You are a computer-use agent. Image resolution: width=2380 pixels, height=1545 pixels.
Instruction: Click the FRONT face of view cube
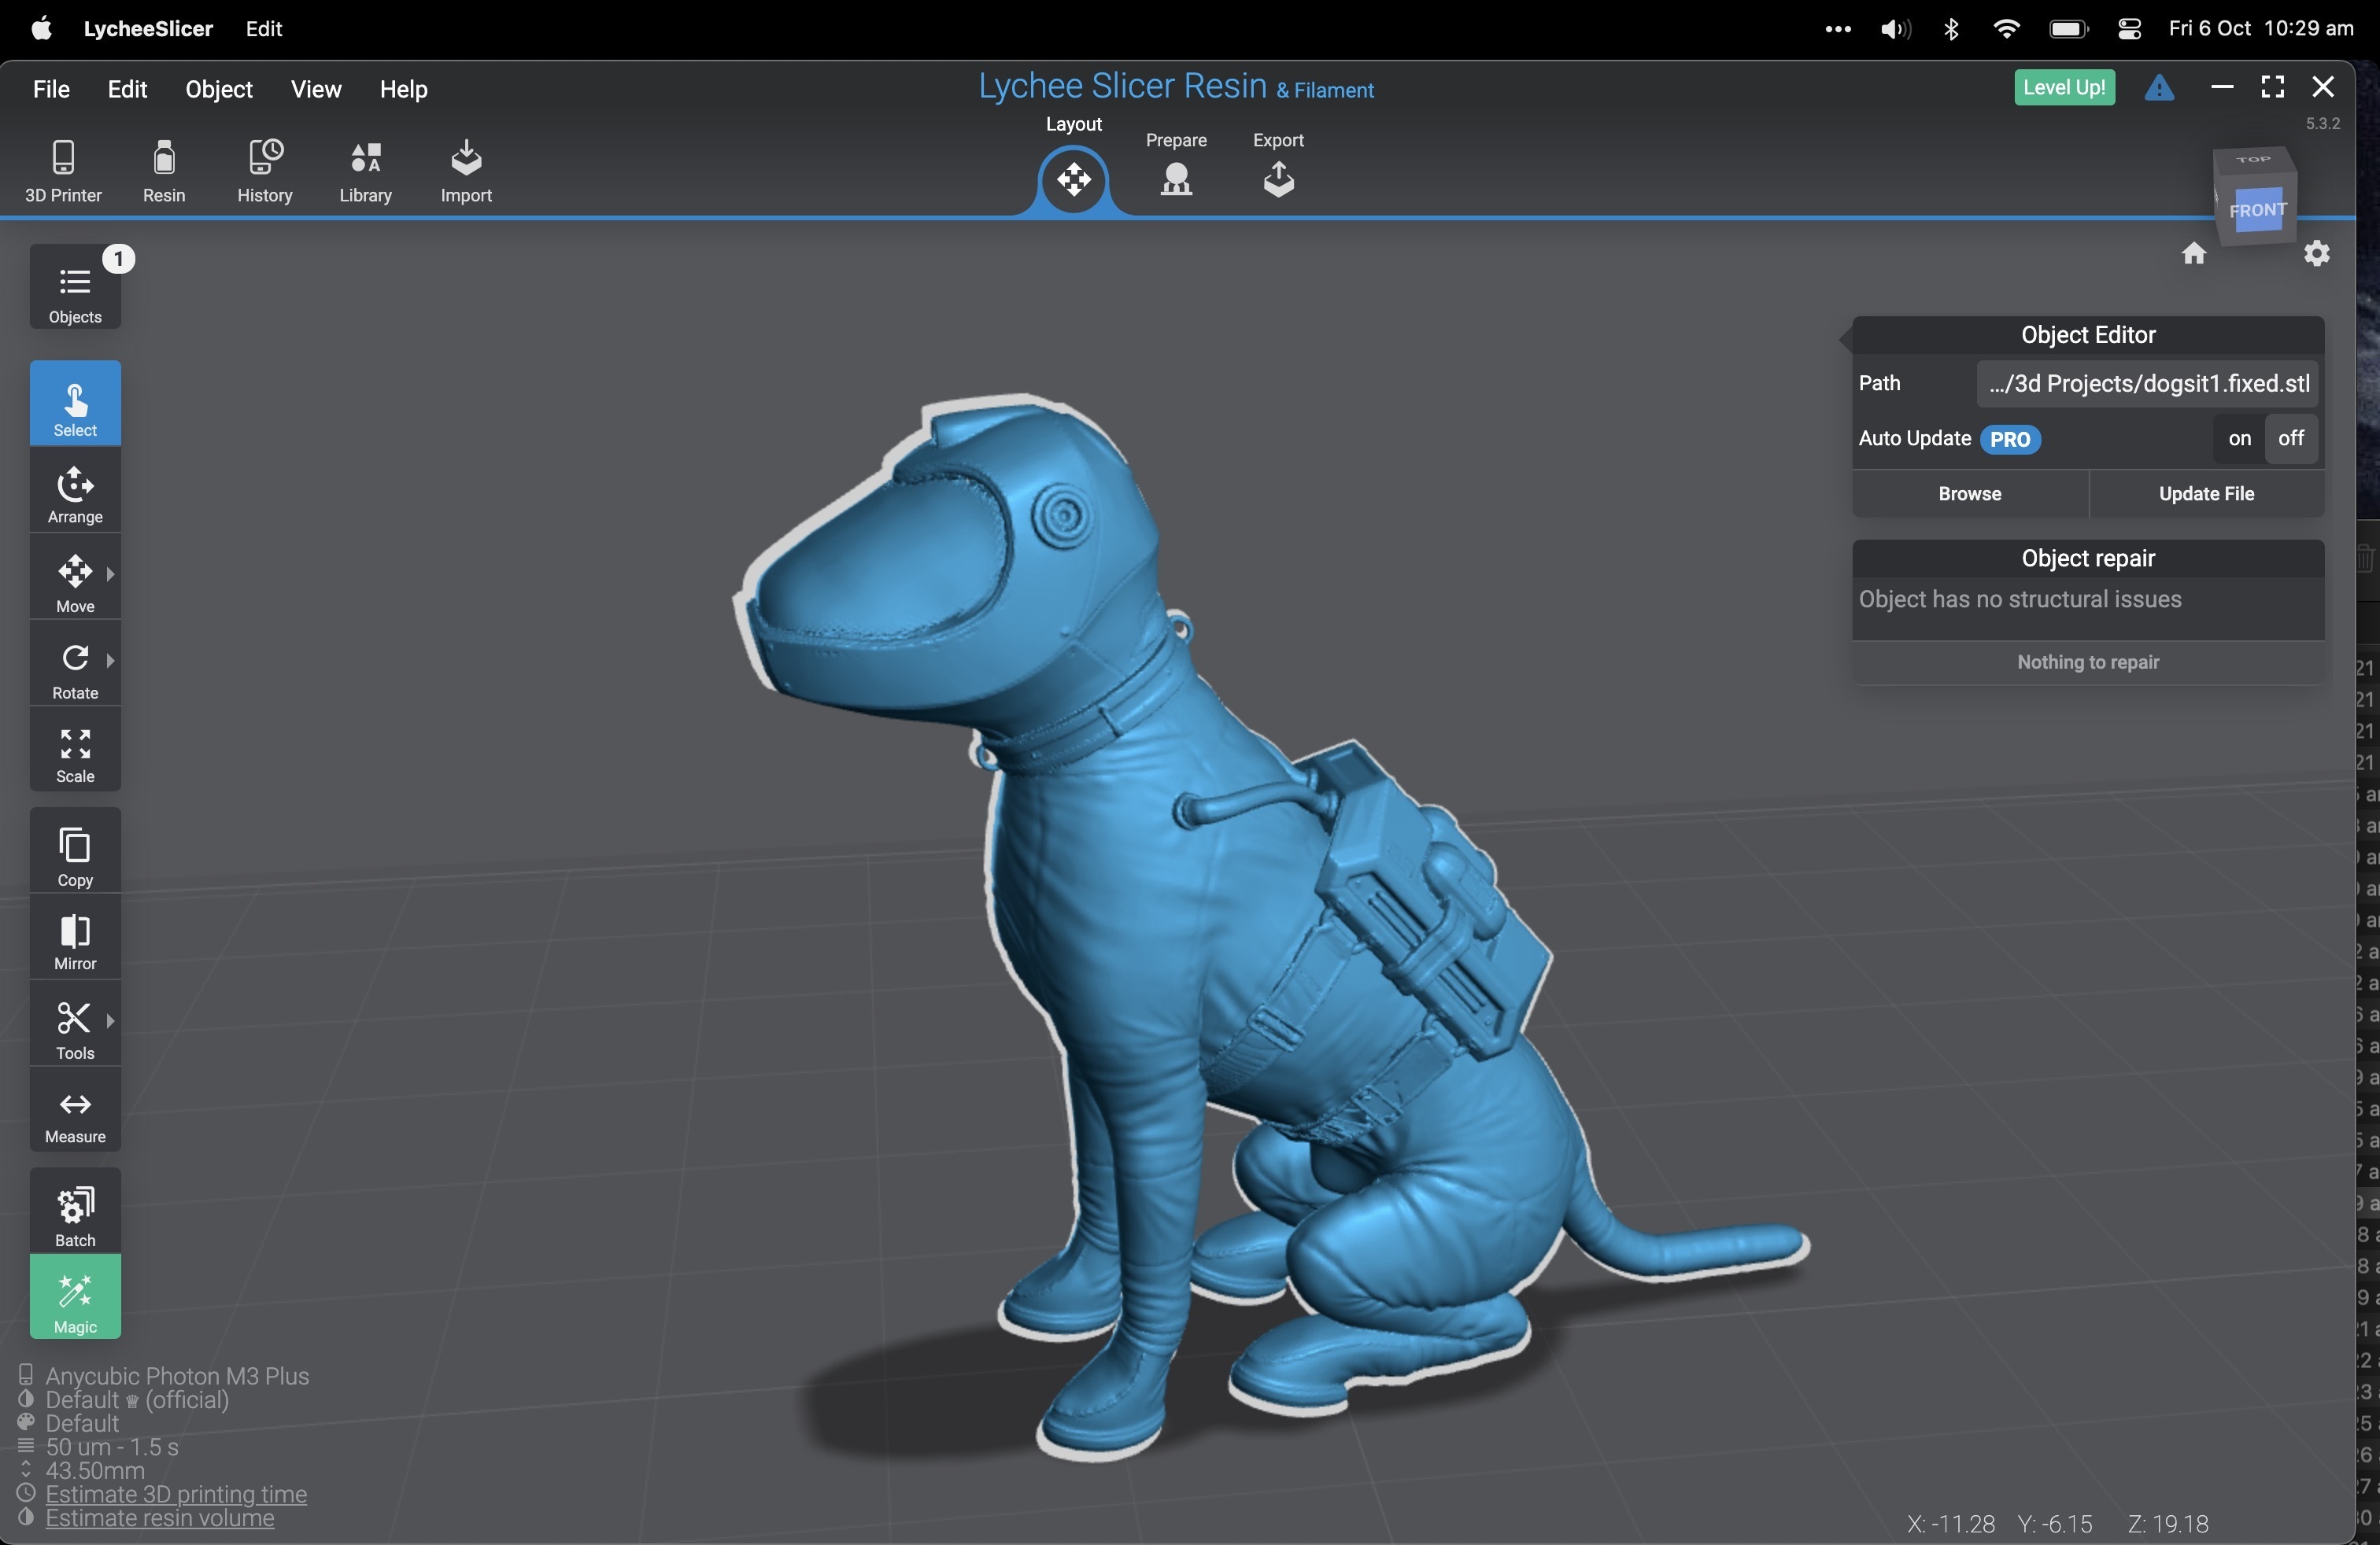(x=2258, y=210)
